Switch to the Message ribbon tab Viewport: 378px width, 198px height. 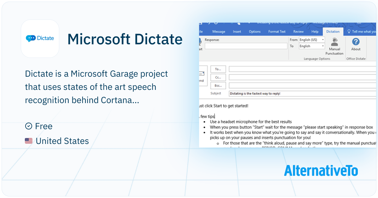click(x=219, y=31)
